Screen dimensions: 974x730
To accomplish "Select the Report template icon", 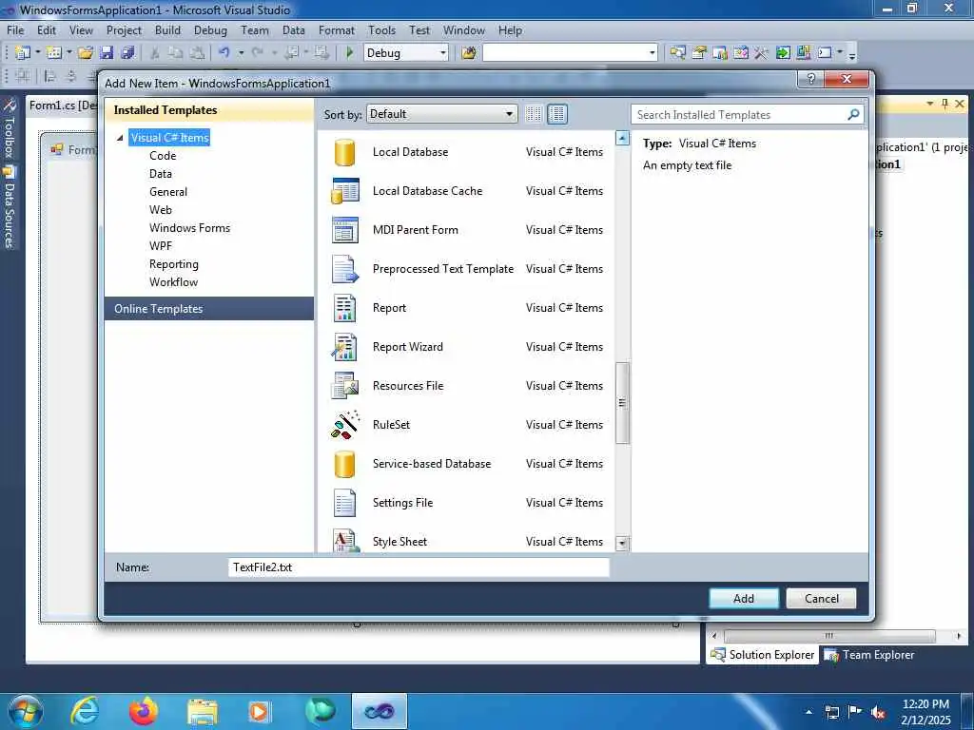I will pos(344,308).
